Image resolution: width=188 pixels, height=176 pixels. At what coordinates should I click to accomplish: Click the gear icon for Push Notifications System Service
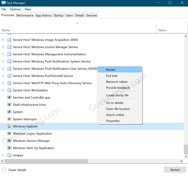click(x=9, y=61)
